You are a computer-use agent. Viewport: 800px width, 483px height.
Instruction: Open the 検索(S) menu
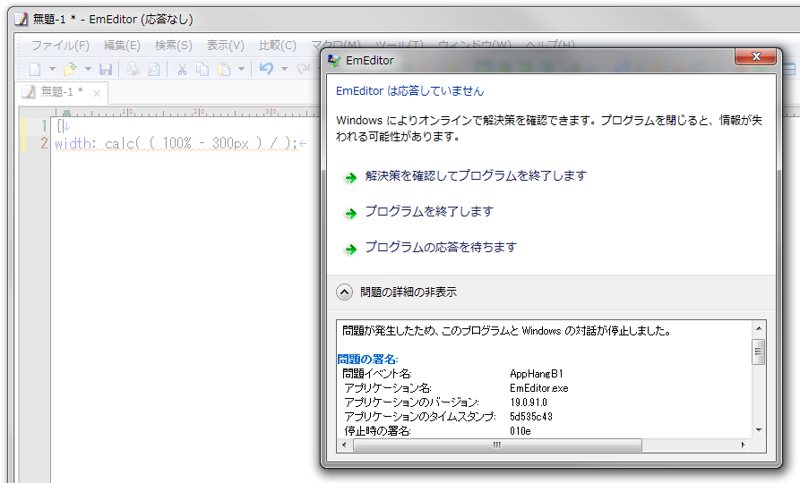[x=174, y=46]
